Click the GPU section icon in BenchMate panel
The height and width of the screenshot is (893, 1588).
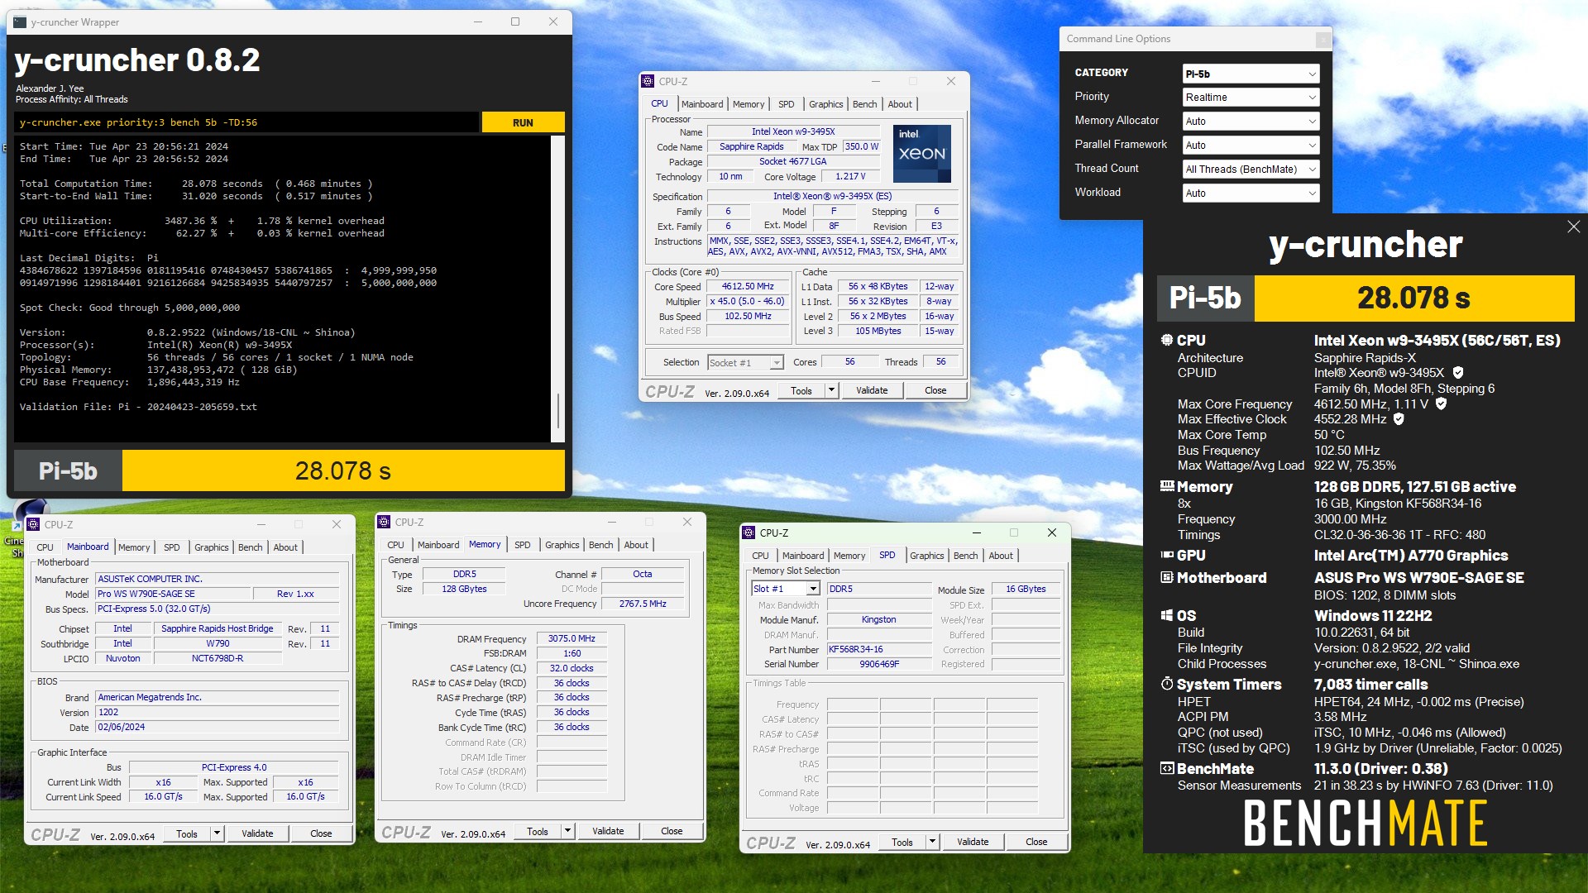(x=1167, y=555)
